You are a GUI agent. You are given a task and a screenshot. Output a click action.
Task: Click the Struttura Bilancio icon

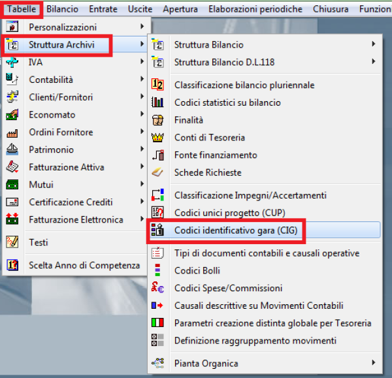click(157, 44)
